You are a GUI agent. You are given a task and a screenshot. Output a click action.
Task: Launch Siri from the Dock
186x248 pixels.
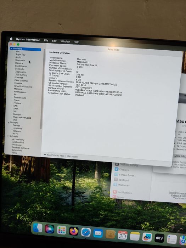click(50, 229)
